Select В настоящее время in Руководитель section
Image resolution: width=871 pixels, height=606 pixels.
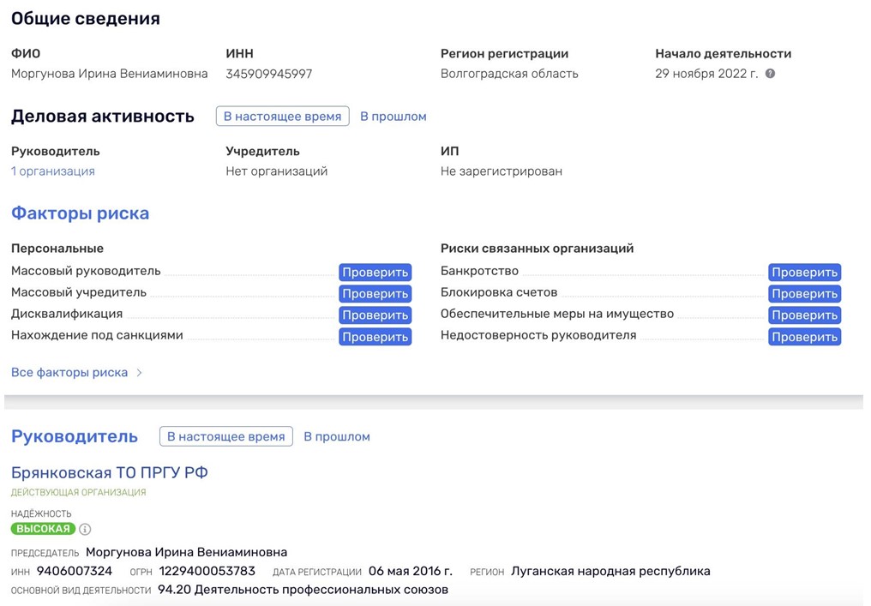(225, 436)
